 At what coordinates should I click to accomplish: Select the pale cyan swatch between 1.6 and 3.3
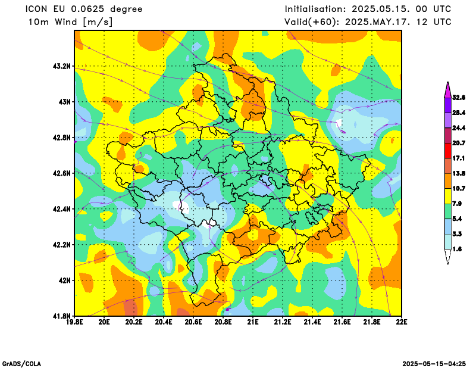pos(448,242)
